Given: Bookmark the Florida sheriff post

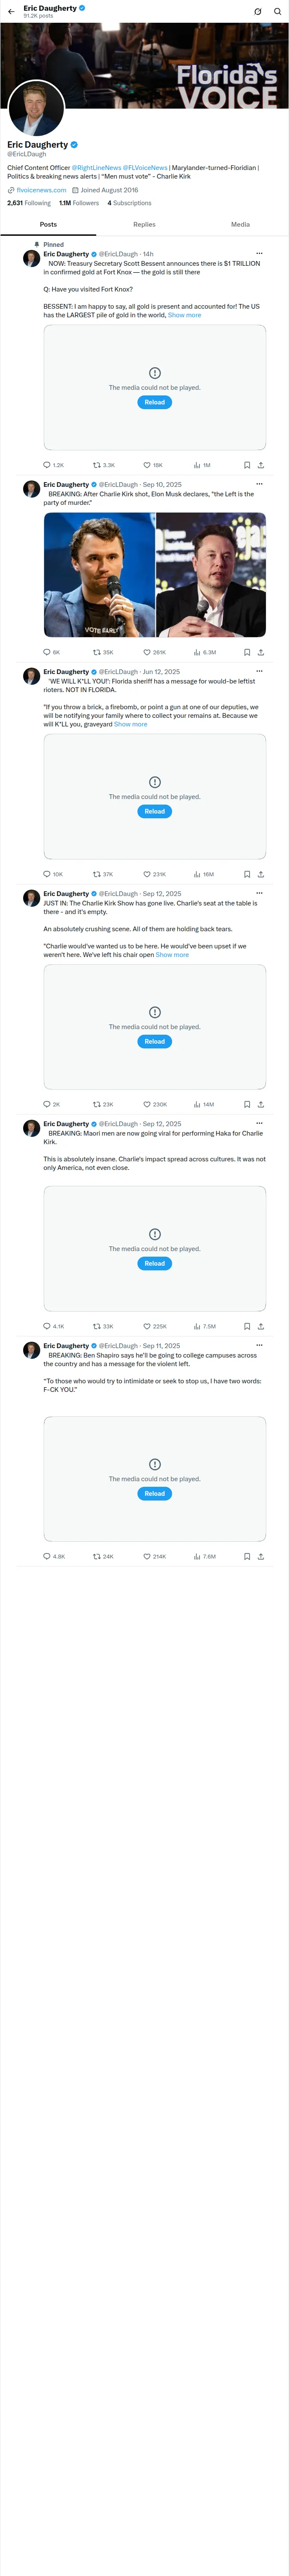Looking at the screenshot, I should (247, 874).
